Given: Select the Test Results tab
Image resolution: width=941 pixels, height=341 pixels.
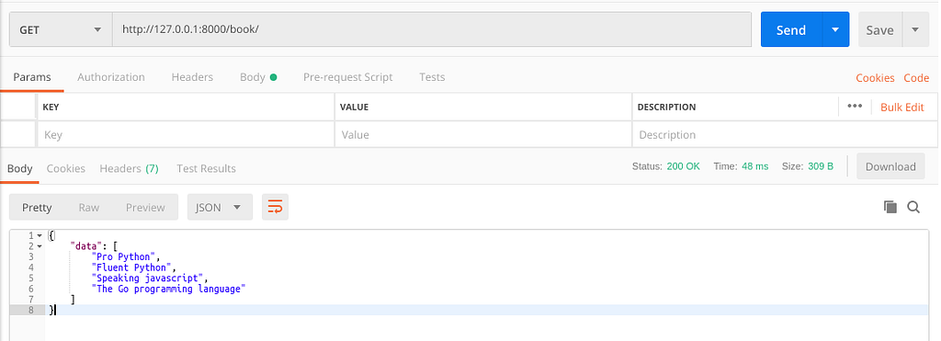Looking at the screenshot, I should [x=206, y=169].
